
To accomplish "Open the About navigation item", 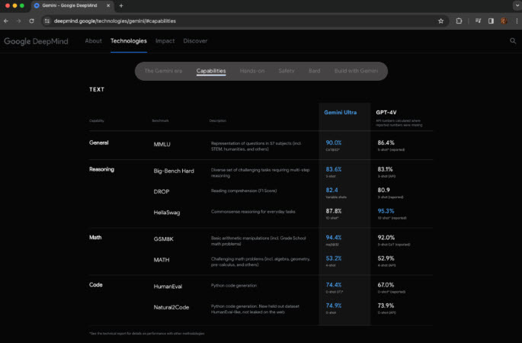I will pos(93,41).
